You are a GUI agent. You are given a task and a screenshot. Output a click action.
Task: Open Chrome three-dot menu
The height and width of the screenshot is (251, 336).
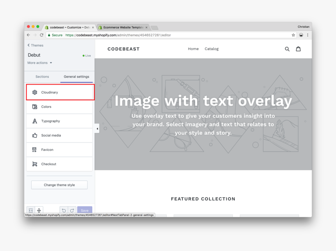pos(308,35)
